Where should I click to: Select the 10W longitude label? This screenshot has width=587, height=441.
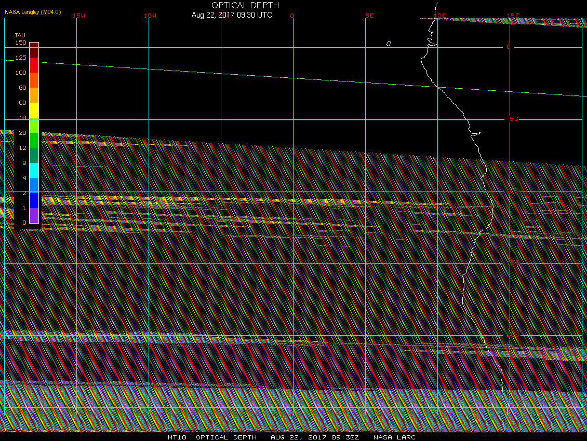[x=150, y=16]
